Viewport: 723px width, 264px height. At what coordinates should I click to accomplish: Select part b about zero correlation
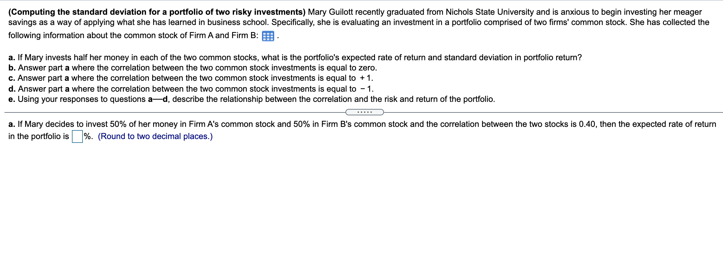coord(193,68)
